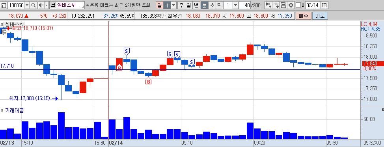The image size is (384, 147).
Task: Select the 분 (minute) period button
Action: (204, 5)
